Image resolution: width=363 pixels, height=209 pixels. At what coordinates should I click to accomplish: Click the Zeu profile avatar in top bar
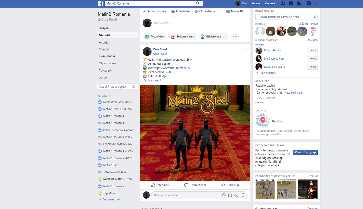pos(238,3)
